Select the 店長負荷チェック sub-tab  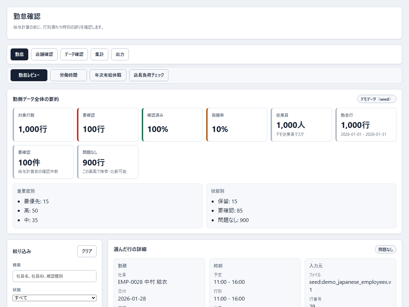pos(149,75)
